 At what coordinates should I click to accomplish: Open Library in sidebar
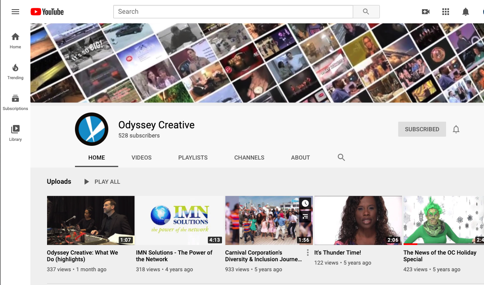(x=15, y=133)
